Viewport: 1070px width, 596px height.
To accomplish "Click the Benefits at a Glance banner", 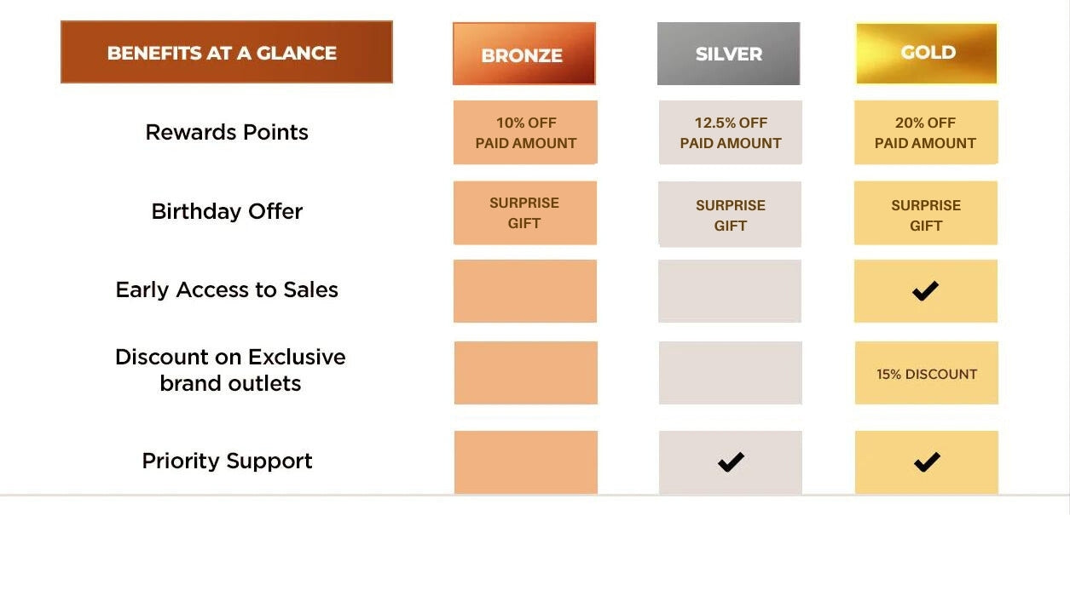I will click(x=226, y=53).
